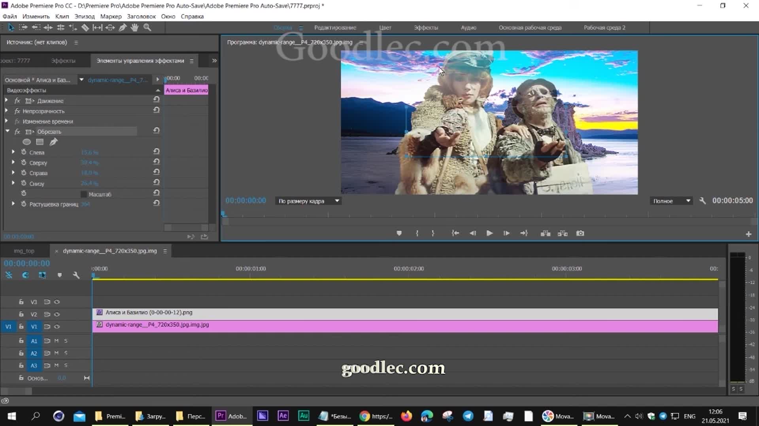Viewport: 759px width, 426px height.
Task: Open timeline display settings wrench
Action: click(76, 275)
